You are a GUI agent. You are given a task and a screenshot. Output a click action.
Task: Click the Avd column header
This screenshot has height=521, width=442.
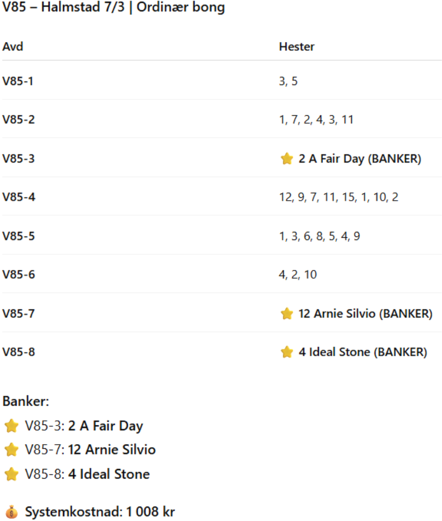point(13,46)
